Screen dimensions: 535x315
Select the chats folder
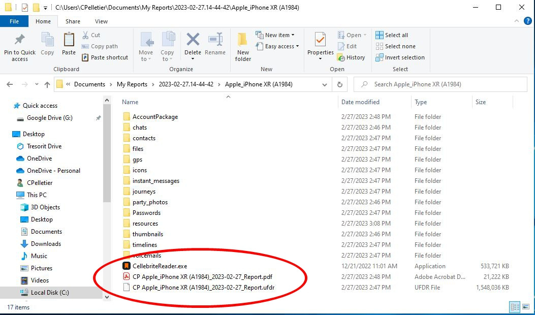click(x=140, y=128)
